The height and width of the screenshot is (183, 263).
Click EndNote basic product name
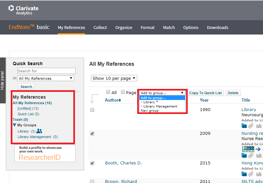point(29,27)
